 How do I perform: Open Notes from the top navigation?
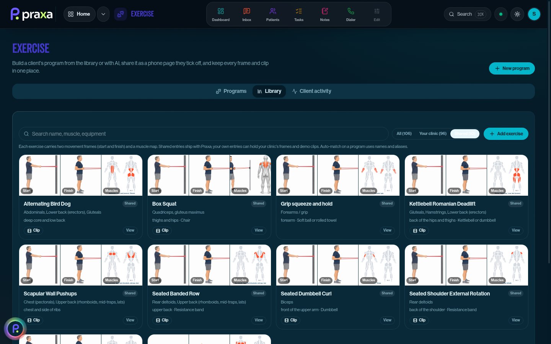(x=325, y=15)
